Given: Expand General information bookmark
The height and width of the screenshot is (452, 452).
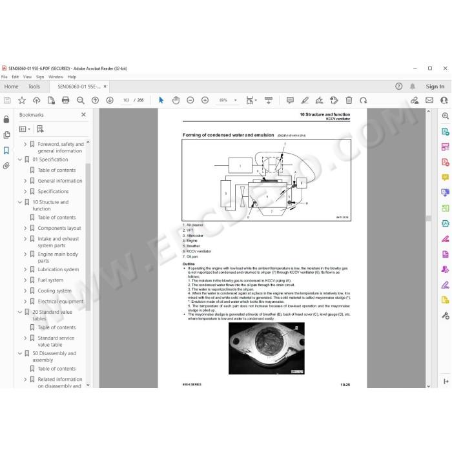Looking at the screenshot, I should [25, 181].
